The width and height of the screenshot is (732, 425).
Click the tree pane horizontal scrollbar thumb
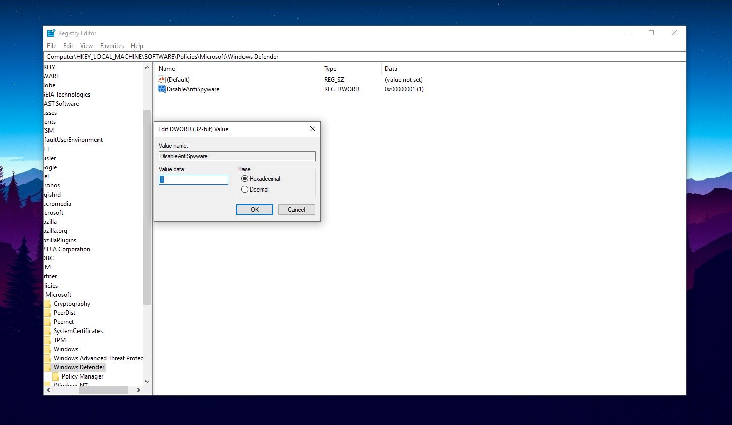point(103,390)
